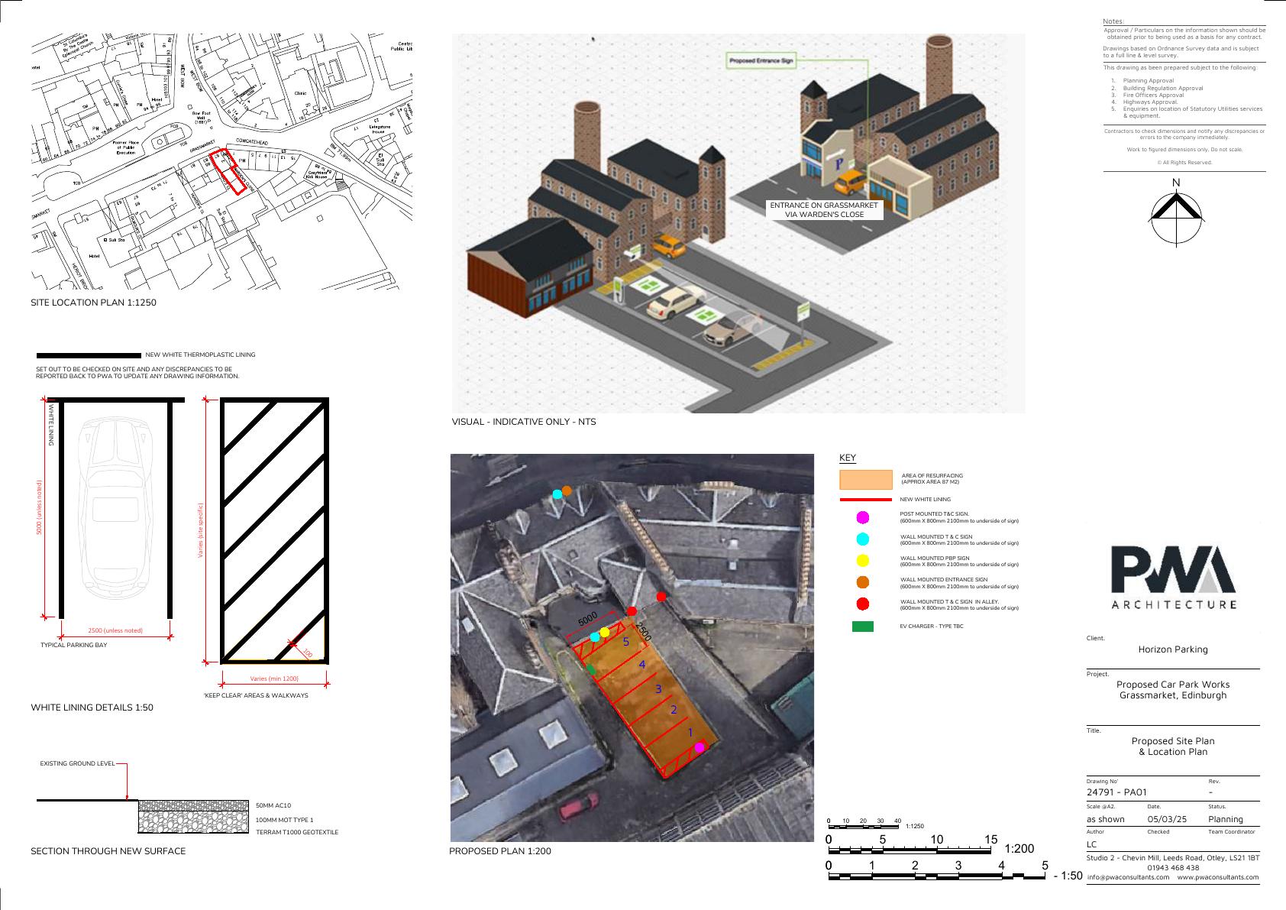Click the yellow PBP sign dot in key
1286x910 pixels.
tap(863, 560)
